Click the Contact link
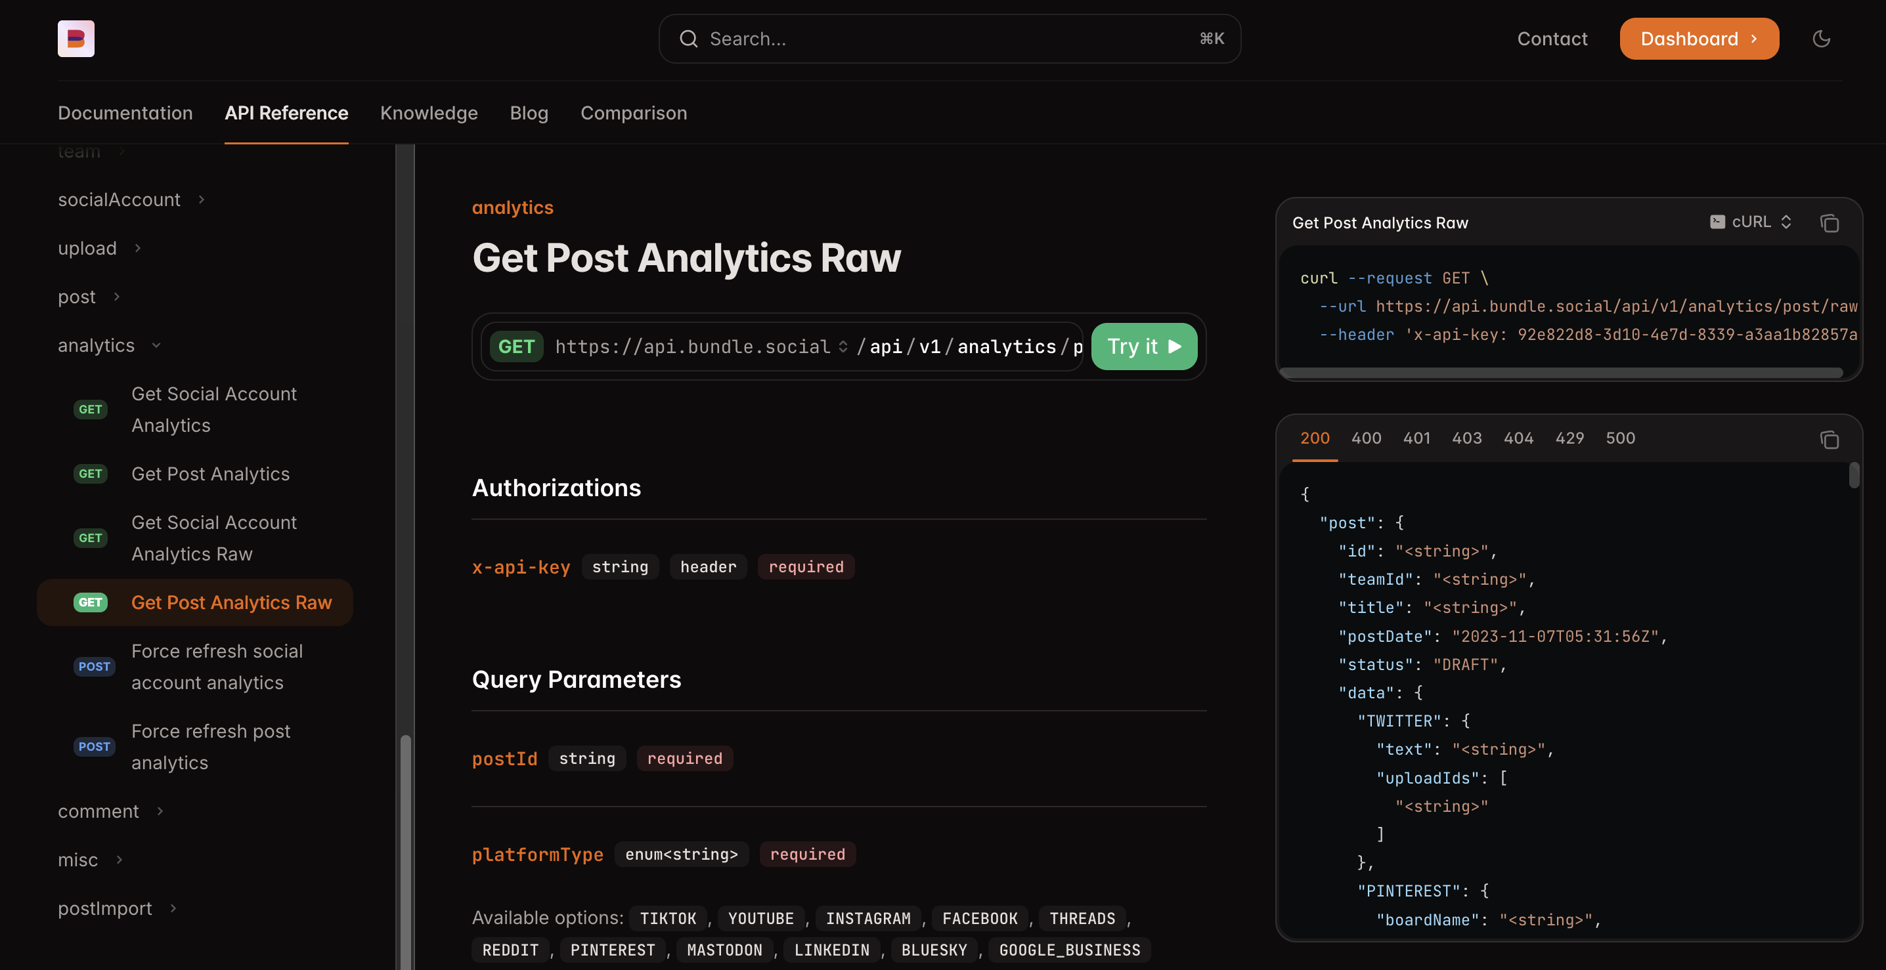 point(1552,38)
